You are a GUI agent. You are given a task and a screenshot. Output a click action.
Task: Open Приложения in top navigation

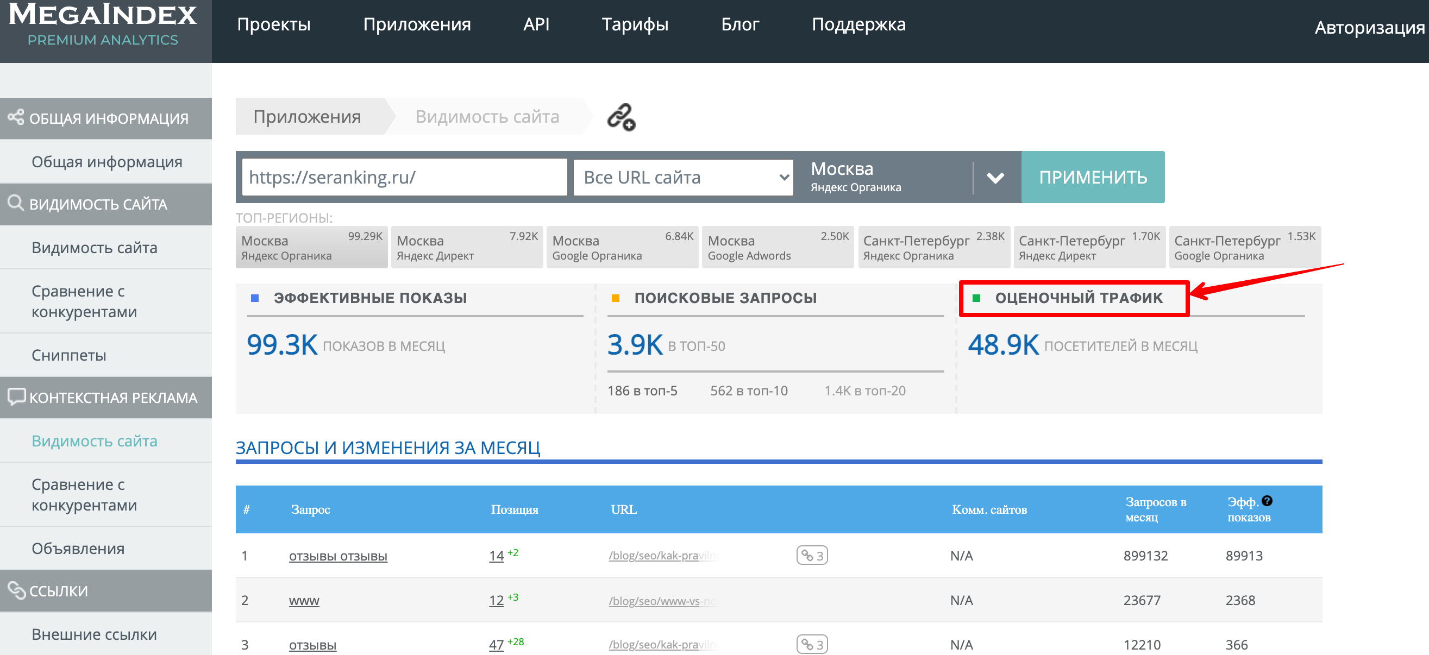pos(417,24)
